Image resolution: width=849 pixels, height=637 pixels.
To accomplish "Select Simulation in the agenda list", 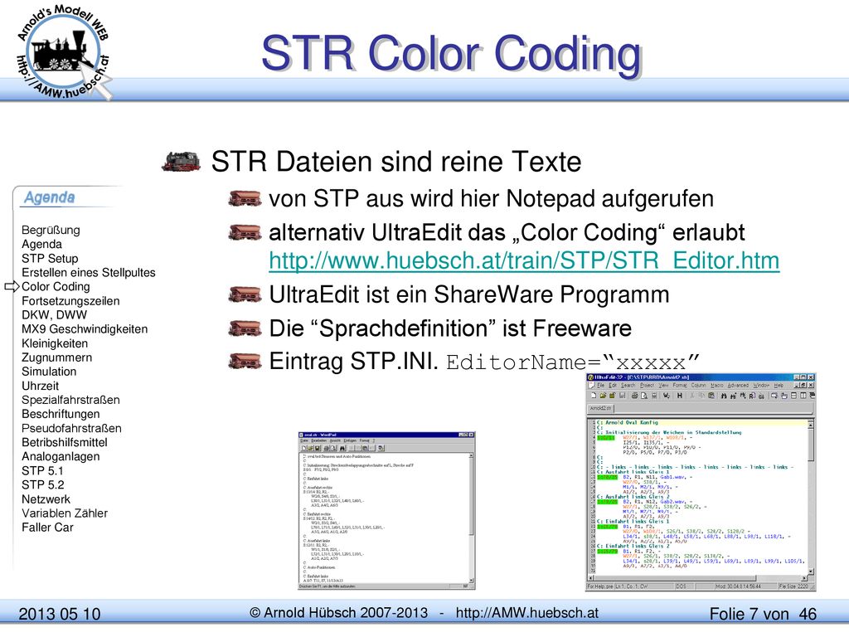I will (49, 372).
